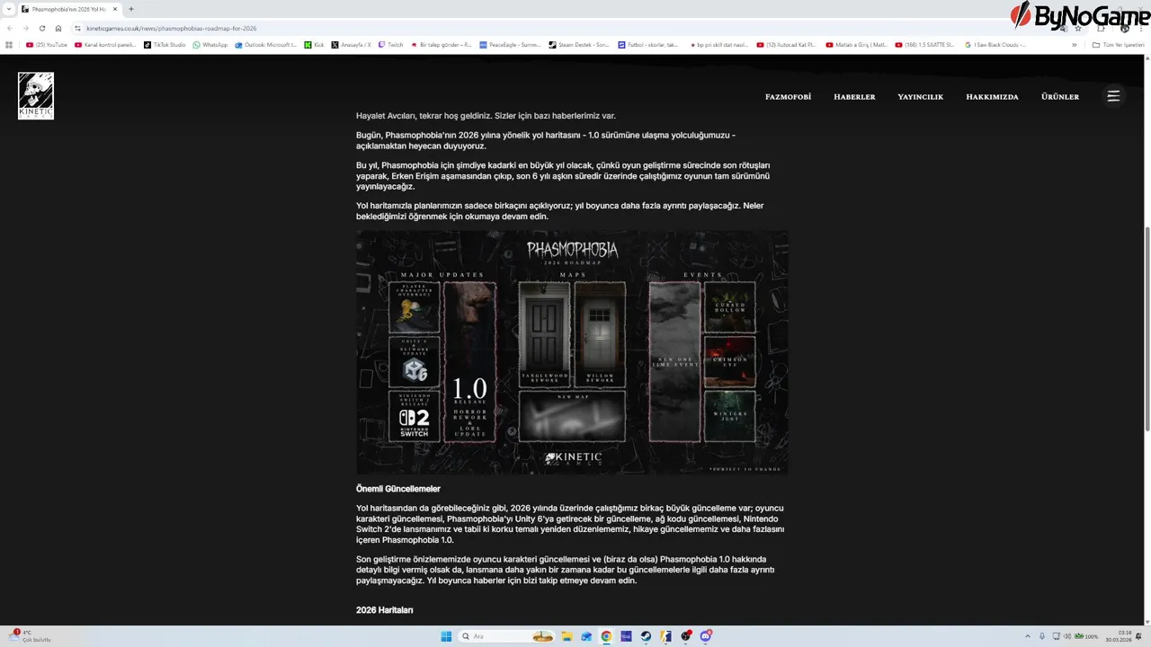
Task: Click the taskbar search box
Action: (x=506, y=636)
